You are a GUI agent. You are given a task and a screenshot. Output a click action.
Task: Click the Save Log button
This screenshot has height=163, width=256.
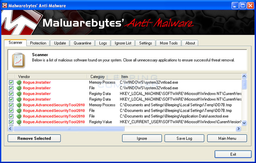184,139
